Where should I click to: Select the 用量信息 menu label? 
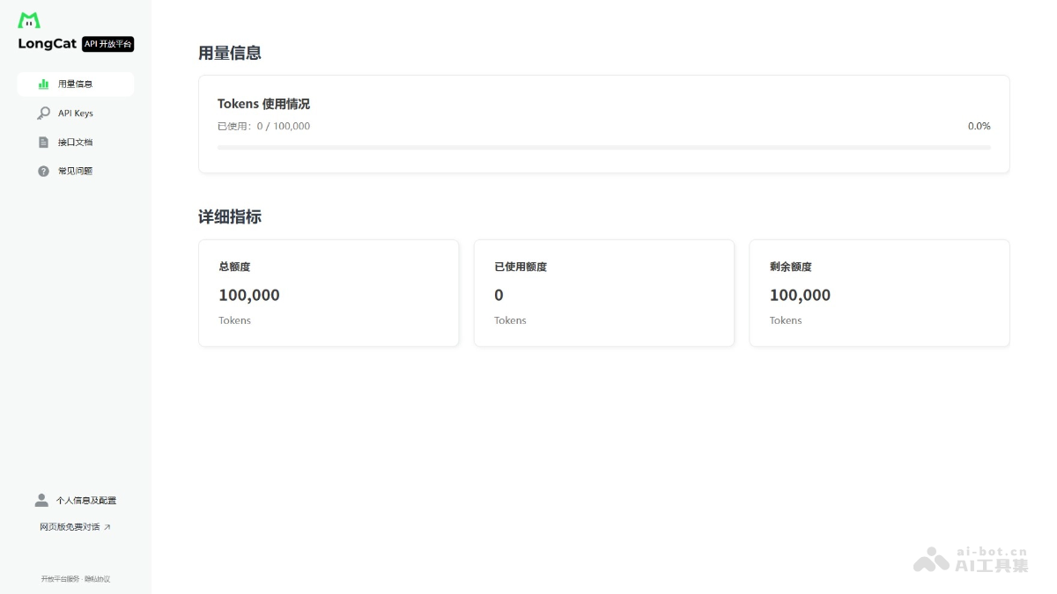coord(76,84)
